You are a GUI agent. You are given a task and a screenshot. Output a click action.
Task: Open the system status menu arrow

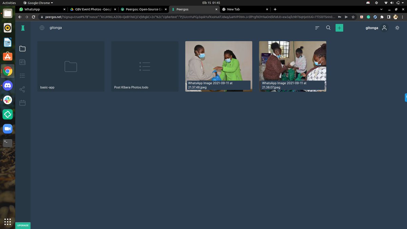(402, 3)
